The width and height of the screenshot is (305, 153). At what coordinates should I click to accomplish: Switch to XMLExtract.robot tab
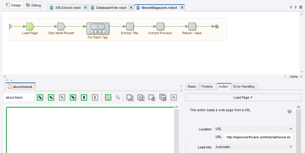67,8
